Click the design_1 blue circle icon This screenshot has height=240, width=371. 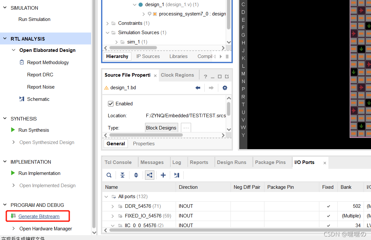(140, 5)
